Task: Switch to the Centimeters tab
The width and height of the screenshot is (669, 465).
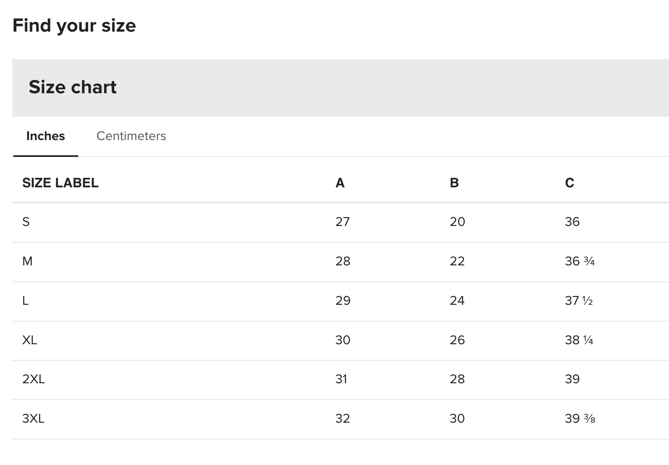Action: point(131,136)
